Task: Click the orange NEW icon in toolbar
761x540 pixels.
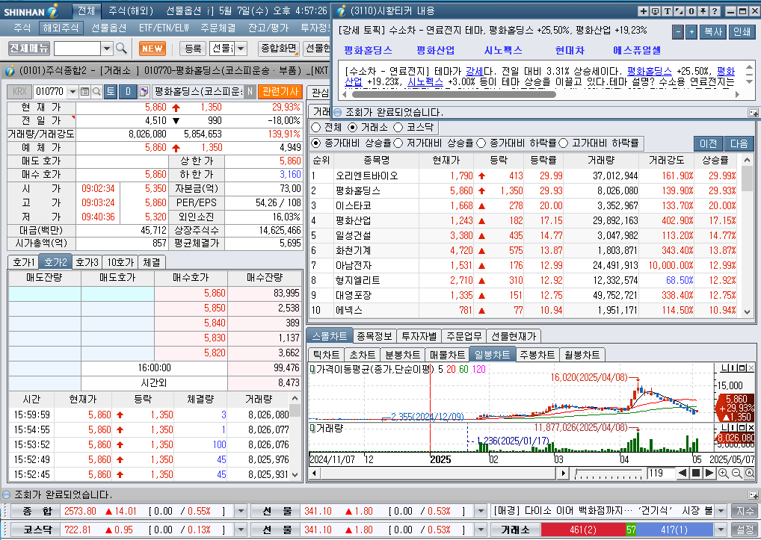Action: click(x=152, y=49)
